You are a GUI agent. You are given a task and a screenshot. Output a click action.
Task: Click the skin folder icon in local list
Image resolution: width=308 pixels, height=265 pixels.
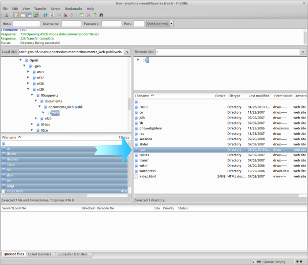(3, 175)
